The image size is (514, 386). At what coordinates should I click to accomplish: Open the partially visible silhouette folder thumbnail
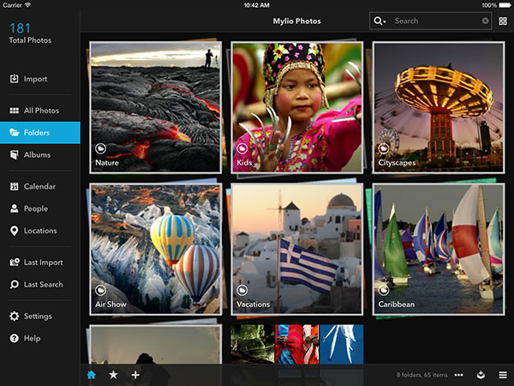(x=156, y=344)
